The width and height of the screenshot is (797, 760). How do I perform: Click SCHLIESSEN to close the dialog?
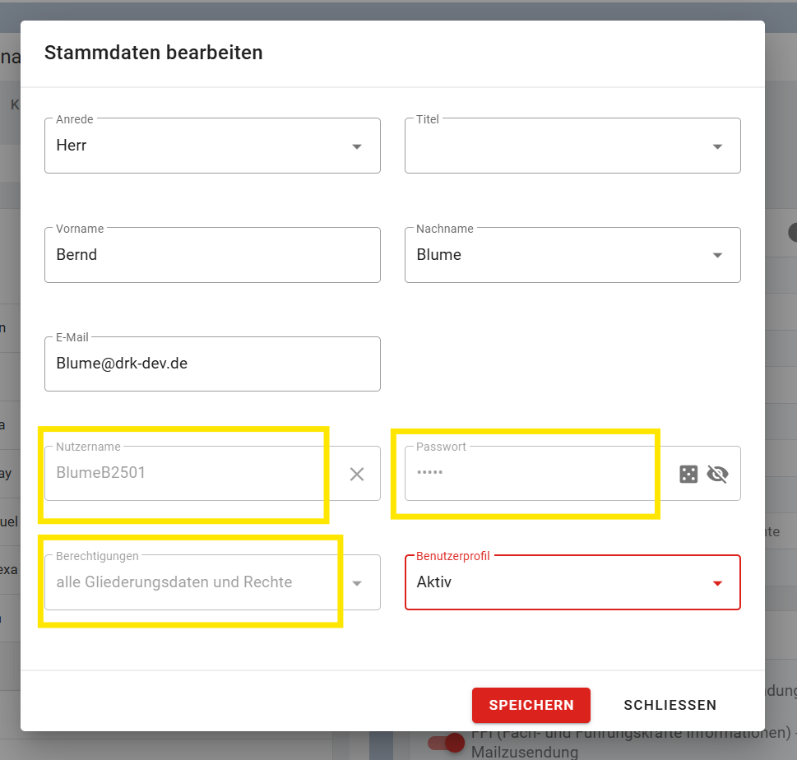tap(670, 705)
